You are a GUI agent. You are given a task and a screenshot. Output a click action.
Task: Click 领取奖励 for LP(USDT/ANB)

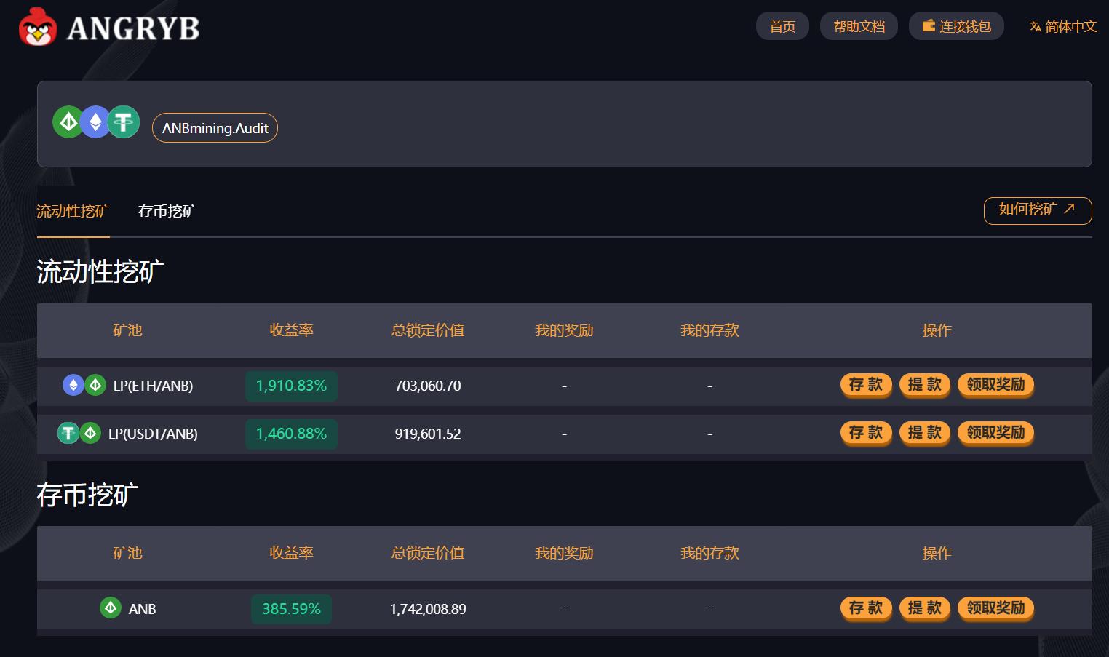(x=995, y=432)
